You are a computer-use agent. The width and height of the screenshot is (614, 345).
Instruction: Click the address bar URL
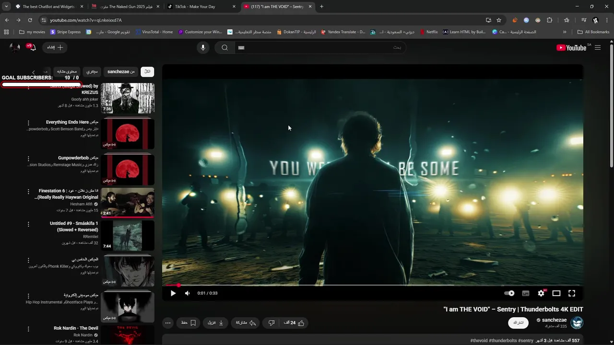(86, 20)
